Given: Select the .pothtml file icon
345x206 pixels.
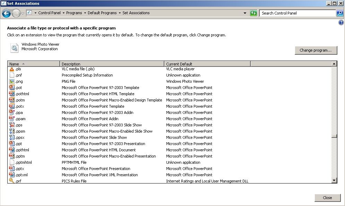Looking at the screenshot, I should click(x=12, y=94).
